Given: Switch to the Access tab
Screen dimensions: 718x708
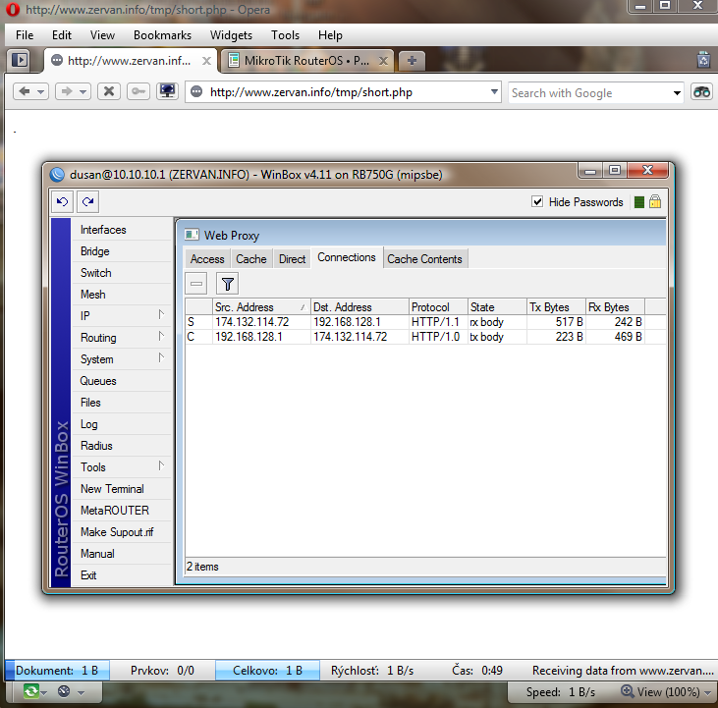Looking at the screenshot, I should pos(207,258).
